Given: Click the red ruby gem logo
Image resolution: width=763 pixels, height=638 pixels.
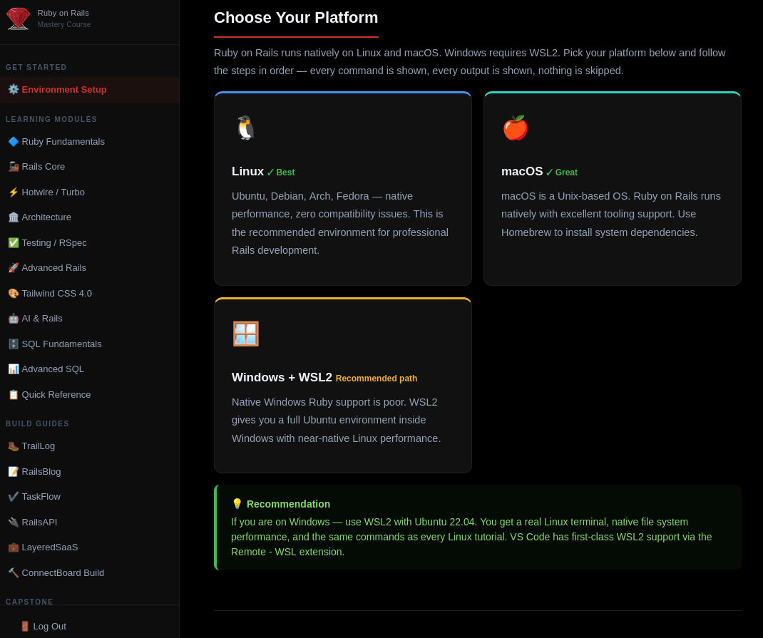Looking at the screenshot, I should [x=18, y=19].
